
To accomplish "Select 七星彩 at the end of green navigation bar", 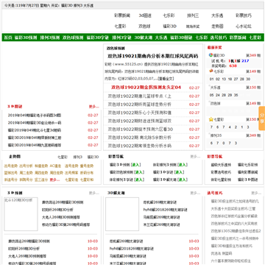I will pos(255,38).
